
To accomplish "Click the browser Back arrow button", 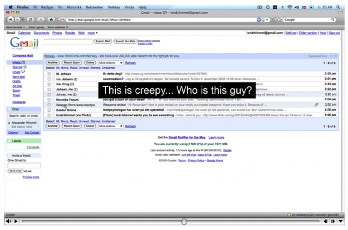I will (x=11, y=20).
